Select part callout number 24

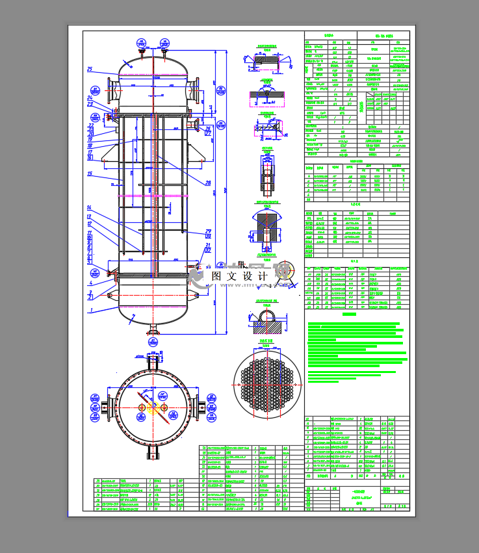coord(90,97)
